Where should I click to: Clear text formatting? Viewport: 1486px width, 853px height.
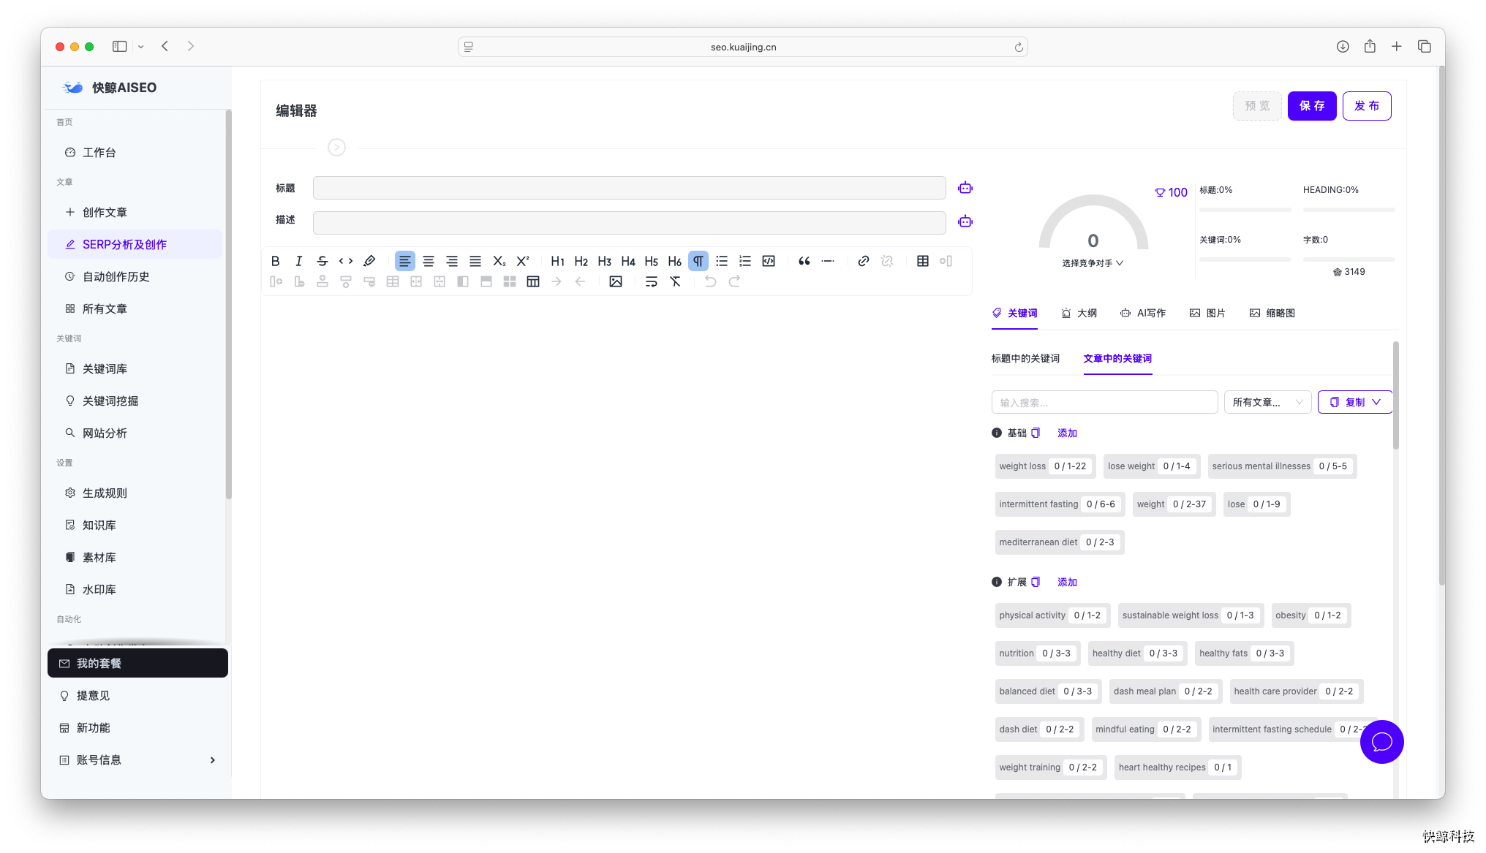(x=675, y=281)
